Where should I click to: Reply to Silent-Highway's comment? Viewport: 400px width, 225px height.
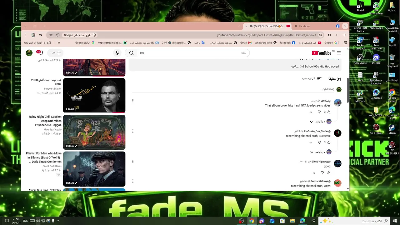tap(313, 173)
